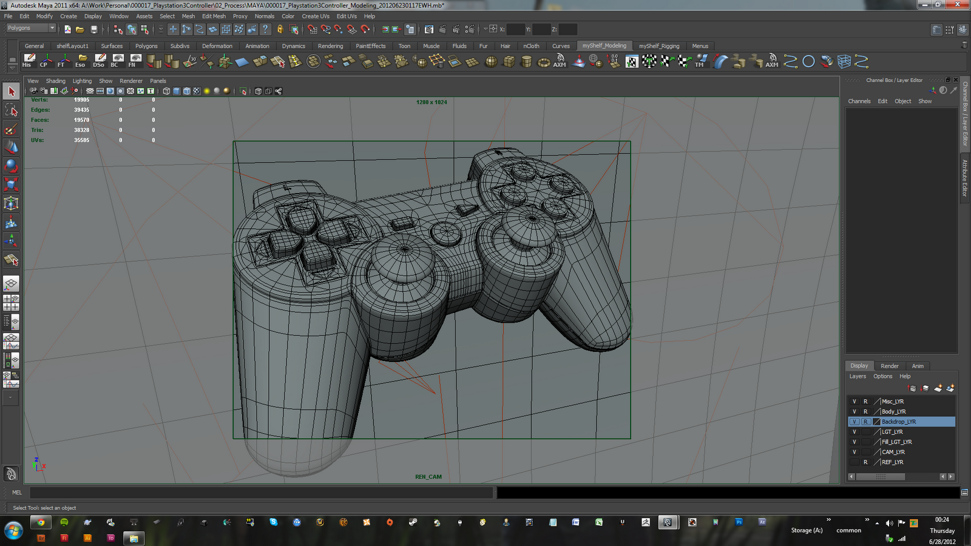
Task: Toggle visibility of Backdrop_LYR layer
Action: click(x=854, y=422)
